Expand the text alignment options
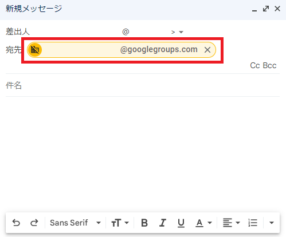This screenshot has width=286, height=237. (232, 223)
